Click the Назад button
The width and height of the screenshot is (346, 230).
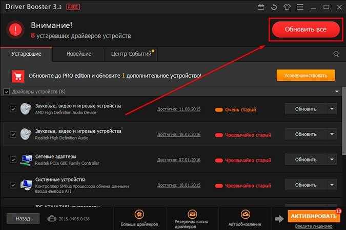tap(23, 219)
